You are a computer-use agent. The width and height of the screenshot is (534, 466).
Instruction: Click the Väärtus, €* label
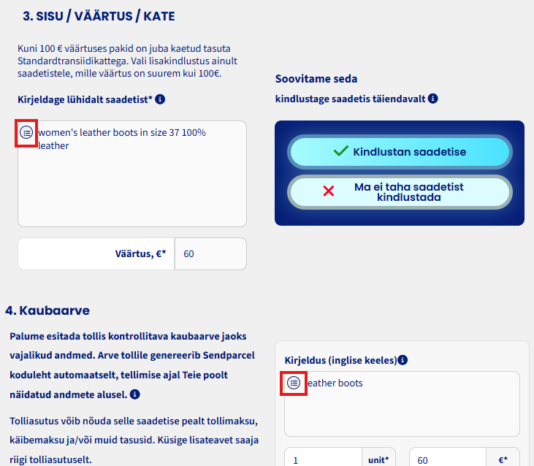click(x=140, y=254)
